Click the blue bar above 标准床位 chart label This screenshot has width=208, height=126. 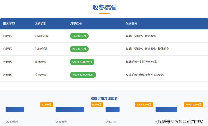[112, 109]
